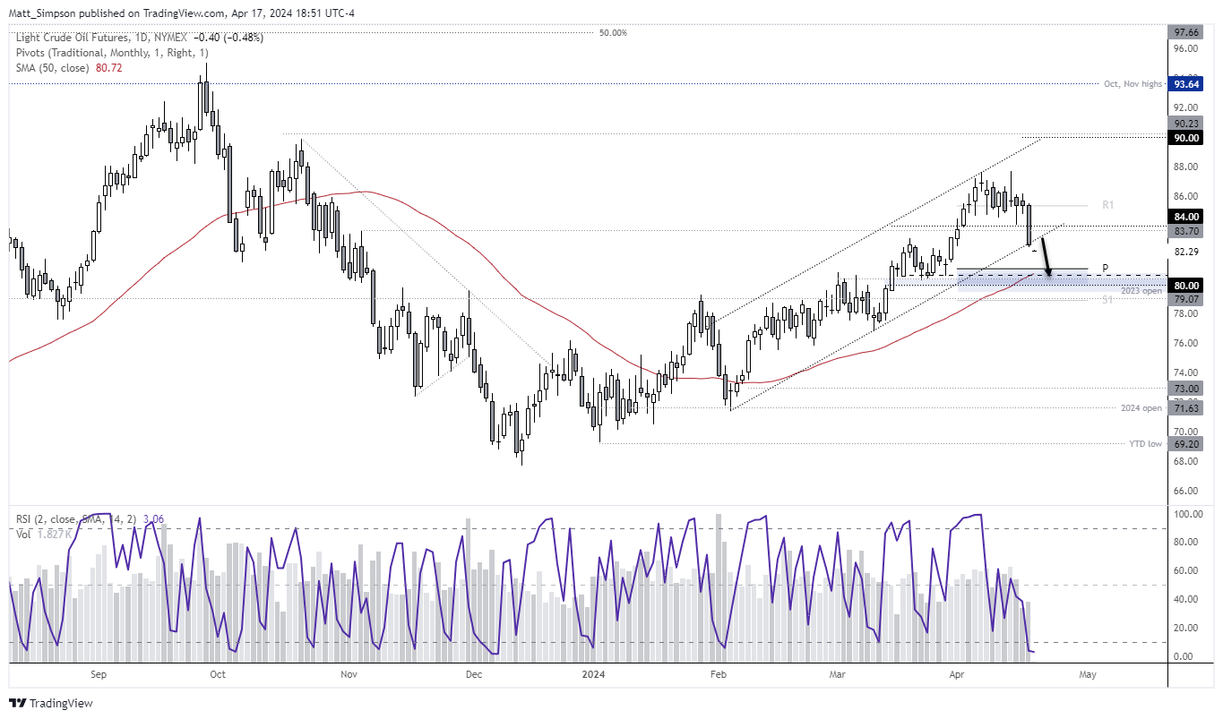Click 20.00 on the RSI axis

click(1185, 628)
